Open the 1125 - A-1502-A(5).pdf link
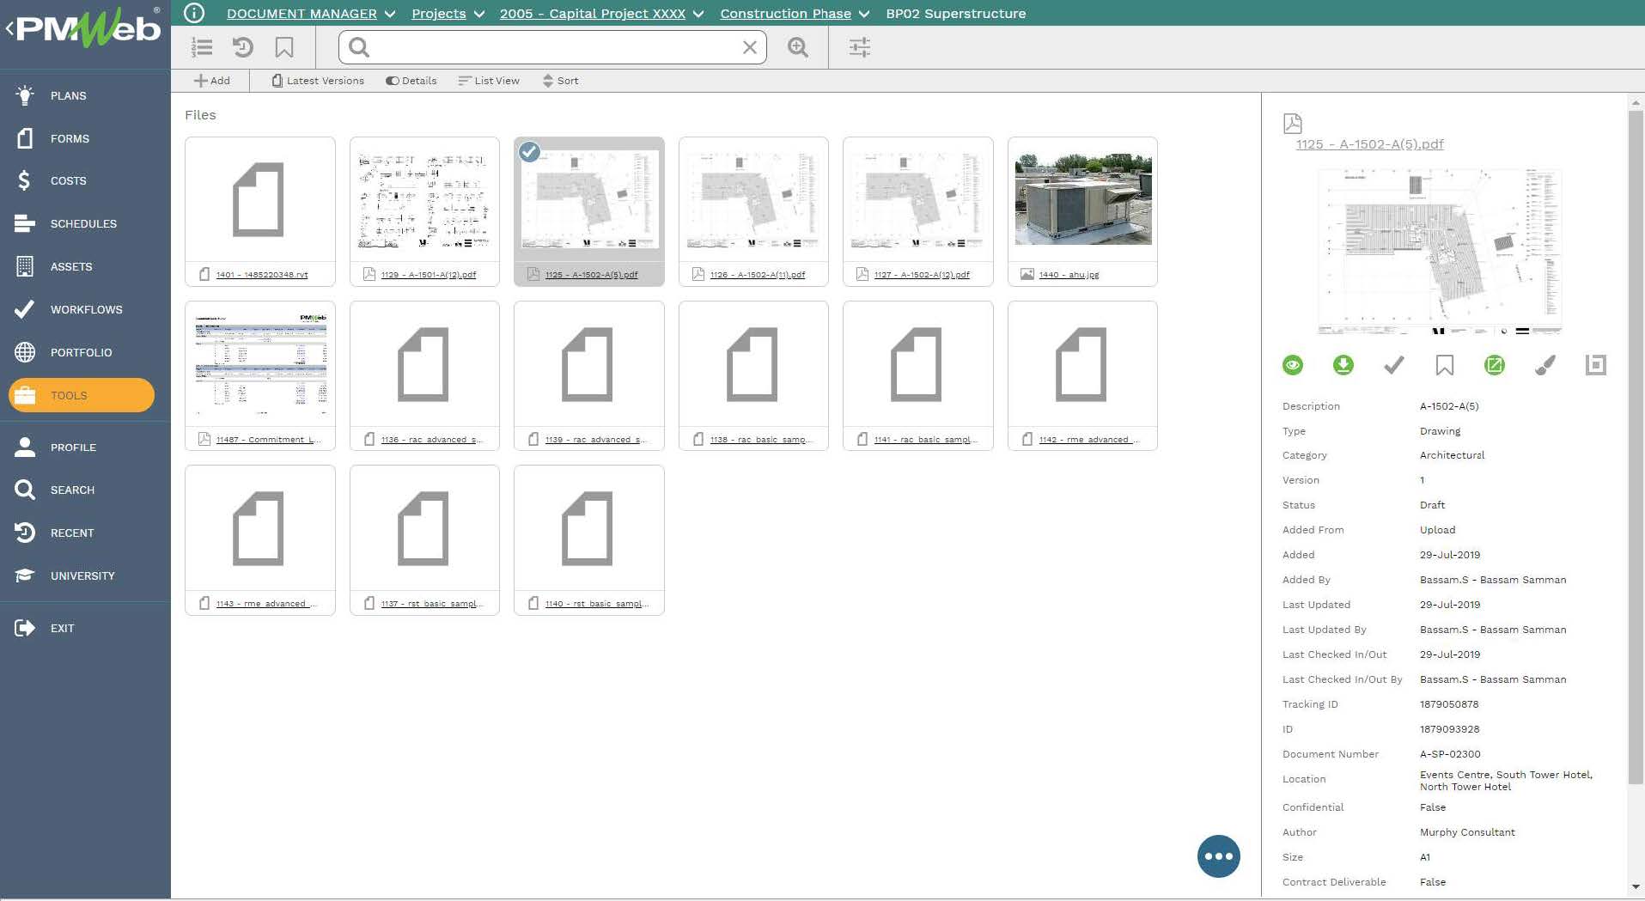 (1369, 143)
